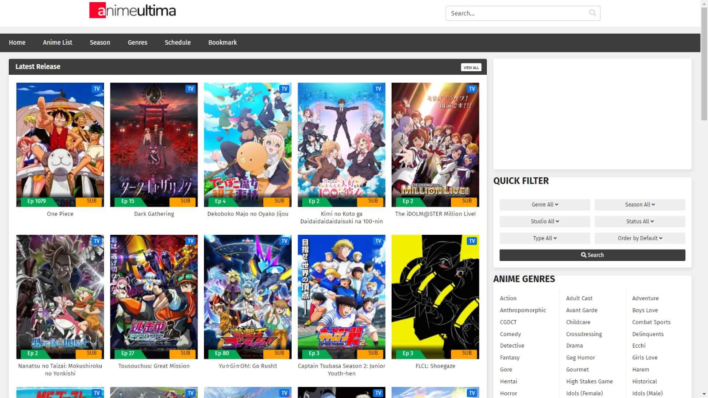This screenshot has height=398, width=708.
Task: Focus the Search text field
Action: [x=523, y=13]
